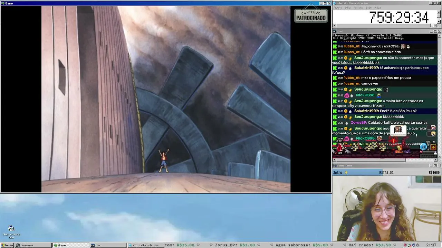Click the chat horizontal scrollbar thumb
This screenshot has width=442, height=248.
click(x=371, y=159)
